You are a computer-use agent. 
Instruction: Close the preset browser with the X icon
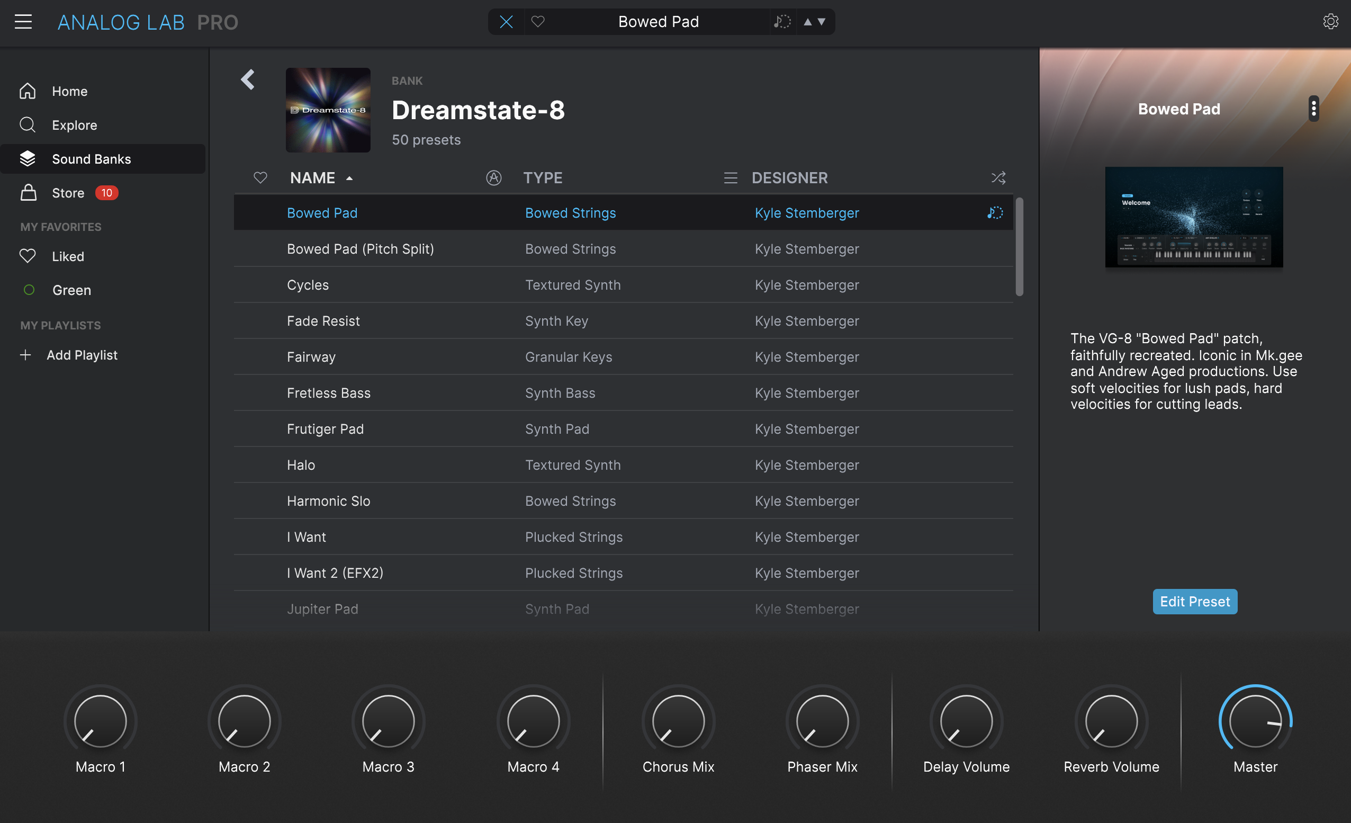506,22
